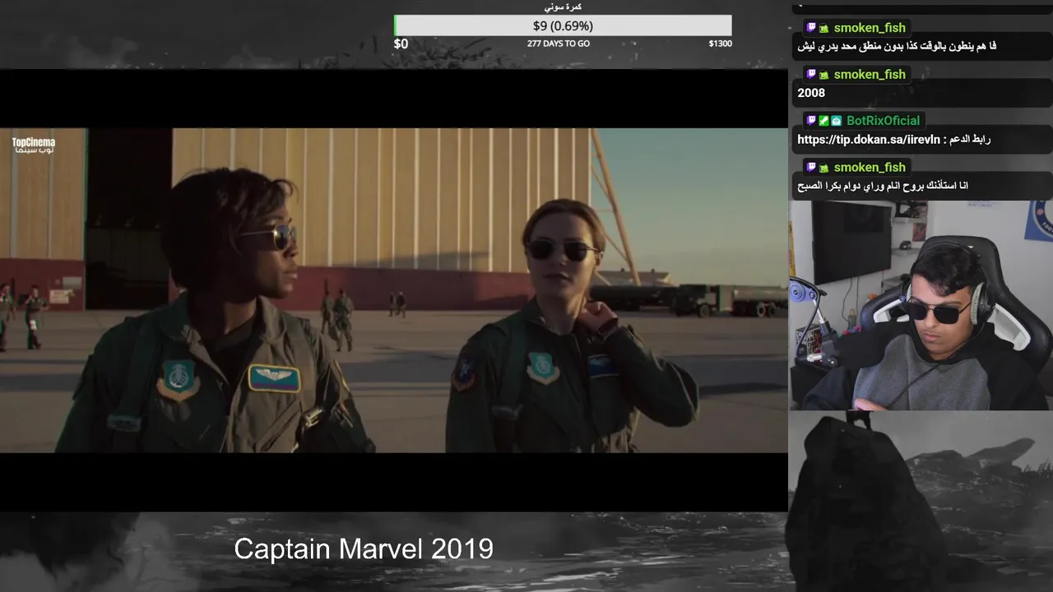Click the Twitch badge above the الصبح message

click(x=811, y=168)
